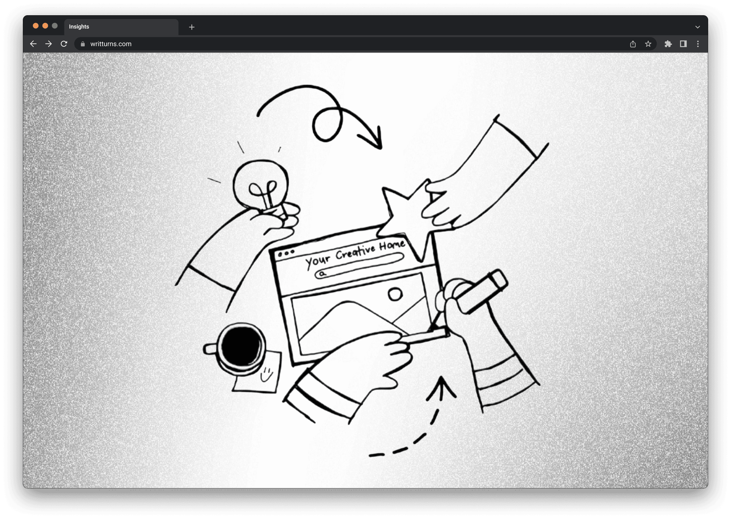
Task: Open the three-dot browser menu
Action: pyautogui.click(x=698, y=44)
